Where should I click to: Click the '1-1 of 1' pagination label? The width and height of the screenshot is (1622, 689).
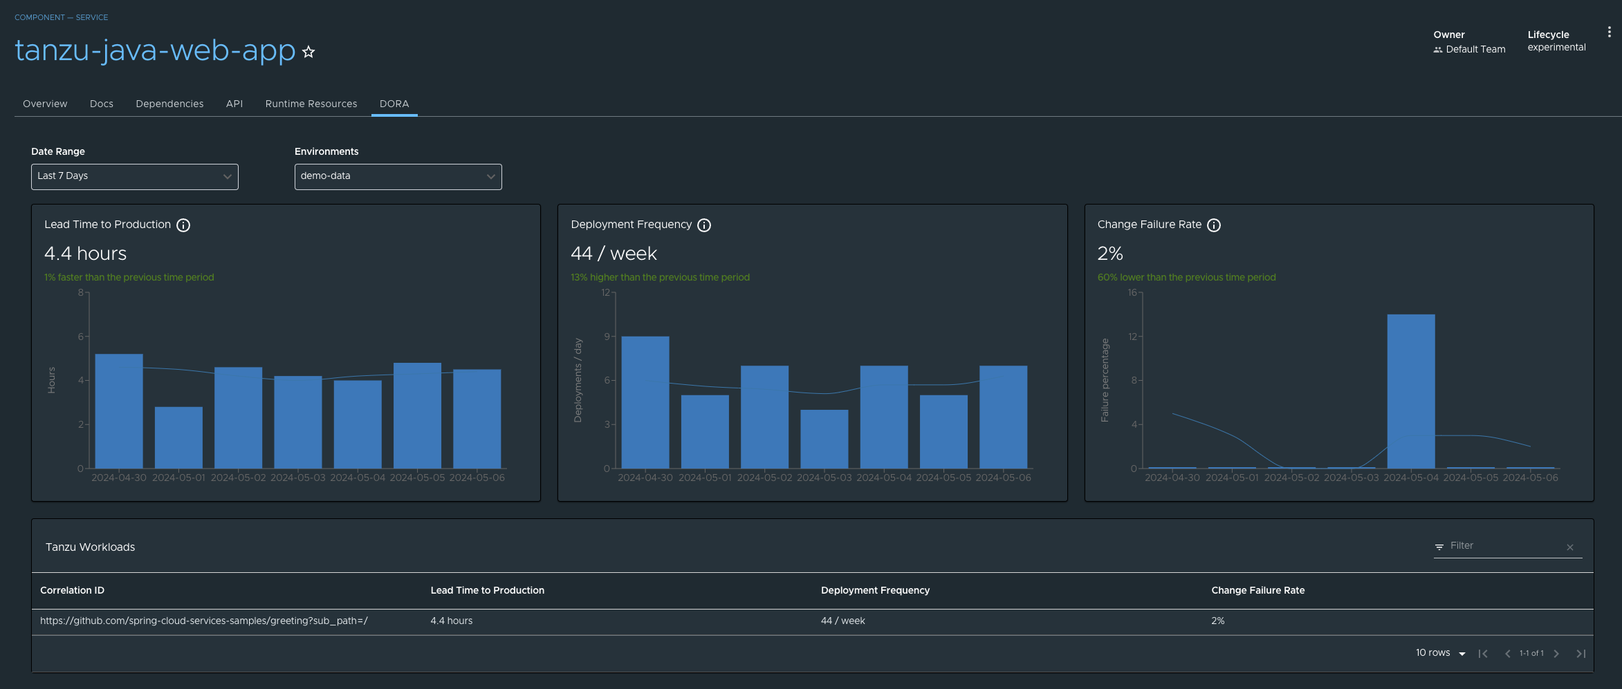pos(1531,654)
